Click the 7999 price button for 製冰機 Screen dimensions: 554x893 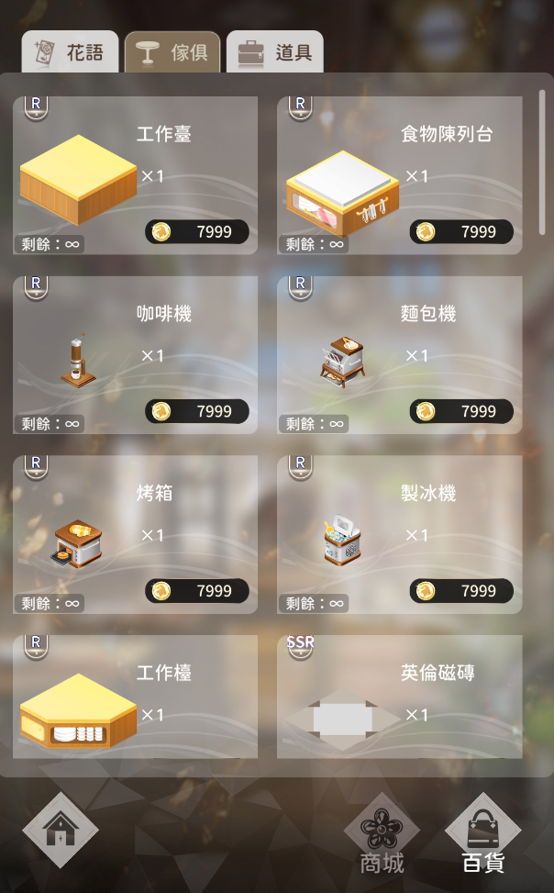click(x=461, y=590)
